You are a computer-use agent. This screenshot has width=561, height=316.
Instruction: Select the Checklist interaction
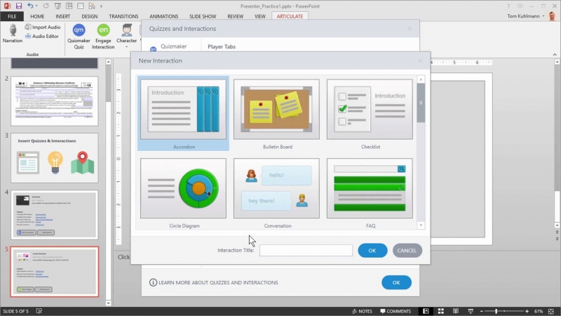(370, 113)
